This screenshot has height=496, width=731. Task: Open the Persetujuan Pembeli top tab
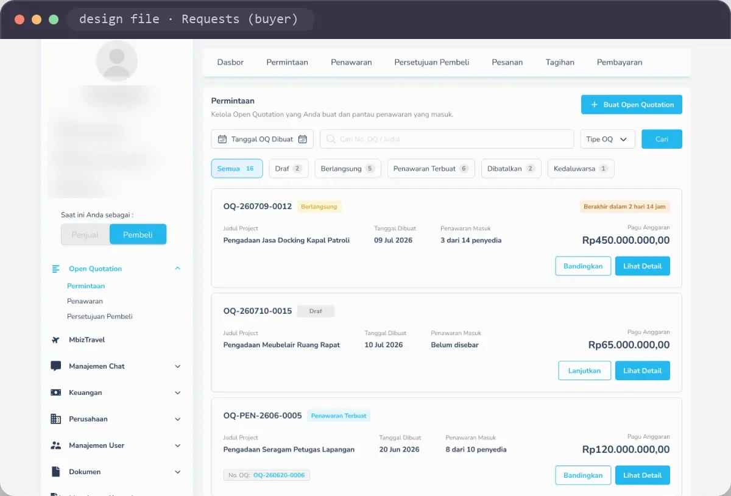pos(432,62)
